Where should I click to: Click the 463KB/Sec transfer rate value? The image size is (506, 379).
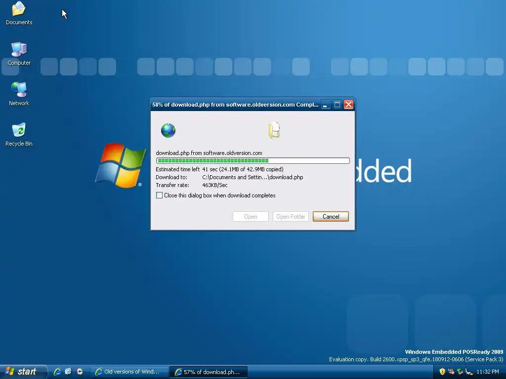pos(214,185)
